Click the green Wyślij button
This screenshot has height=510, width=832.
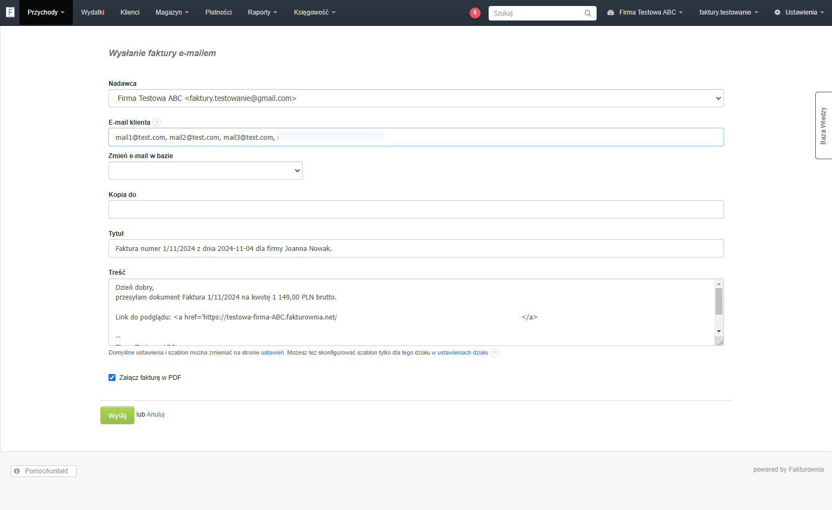tap(117, 416)
